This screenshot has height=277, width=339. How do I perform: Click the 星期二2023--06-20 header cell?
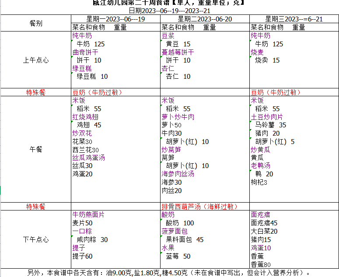[x=205, y=19]
